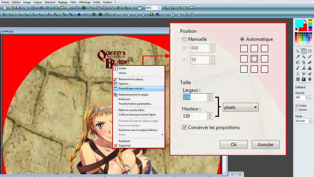The height and width of the screenshot is (177, 314).
Task: Click the red background color swatch
Action: (305, 29)
